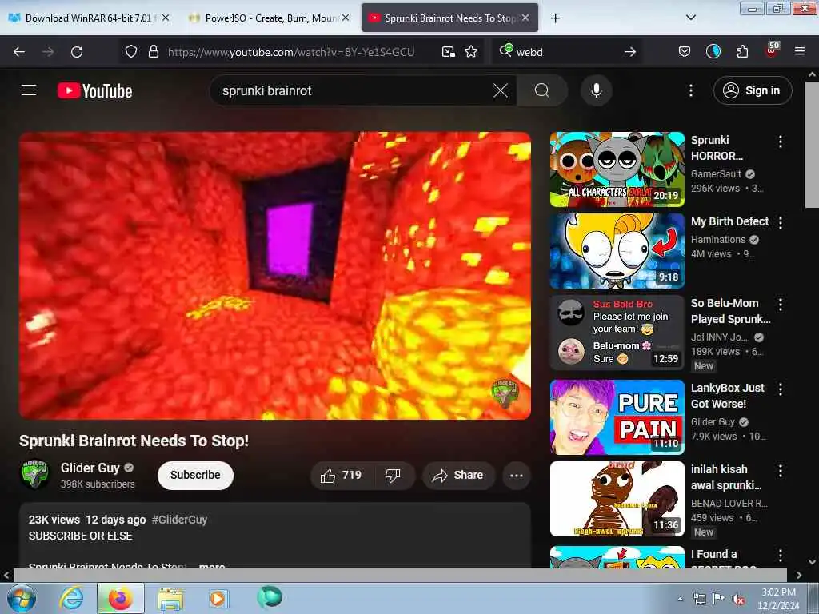Open the Glider Guy channel avatar

click(35, 475)
